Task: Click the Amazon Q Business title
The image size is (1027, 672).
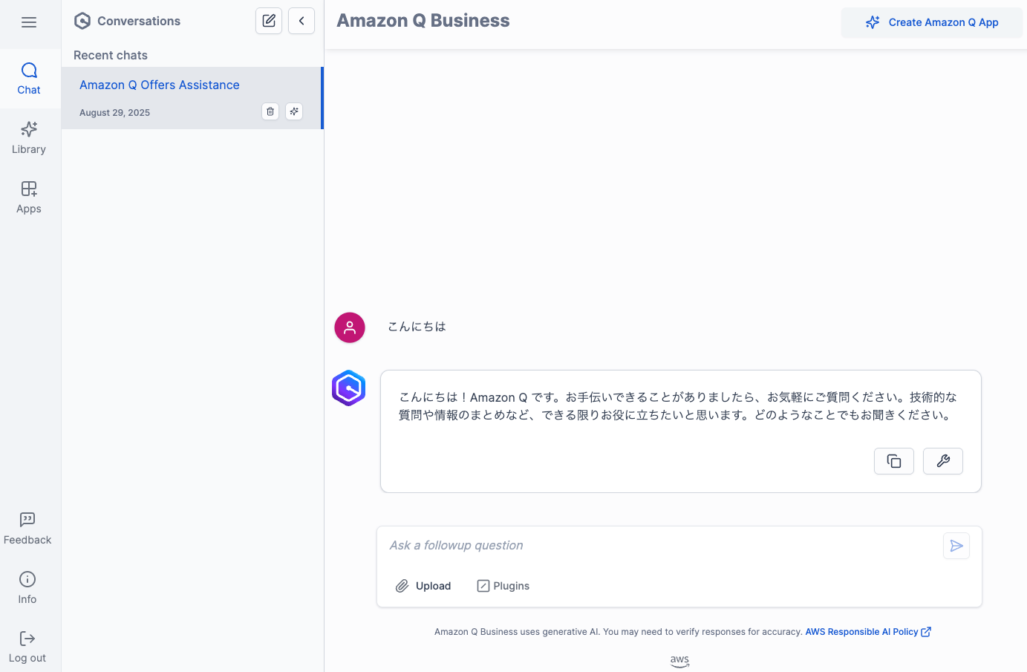Action: point(423,21)
